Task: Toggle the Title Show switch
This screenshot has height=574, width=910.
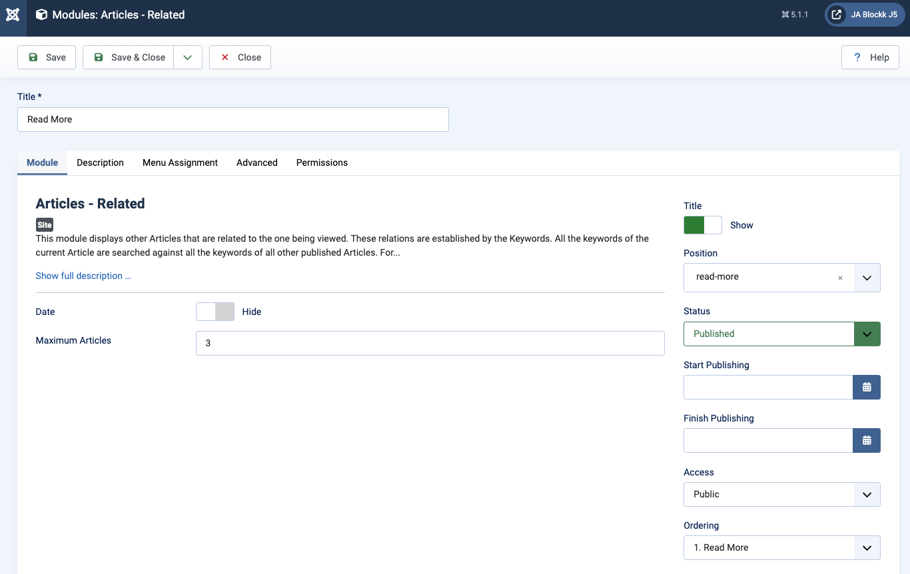Action: click(703, 225)
